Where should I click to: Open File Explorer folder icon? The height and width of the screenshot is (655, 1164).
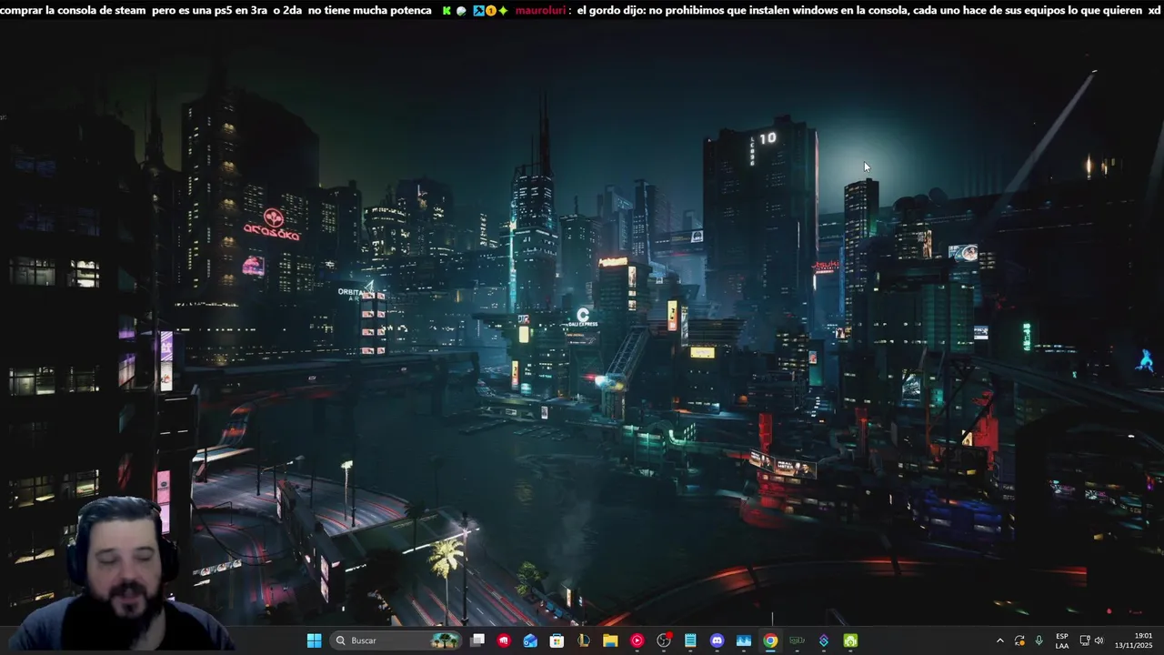610,640
